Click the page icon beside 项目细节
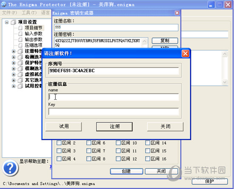This screenshot has width=234, height=189. (x=20, y=28)
